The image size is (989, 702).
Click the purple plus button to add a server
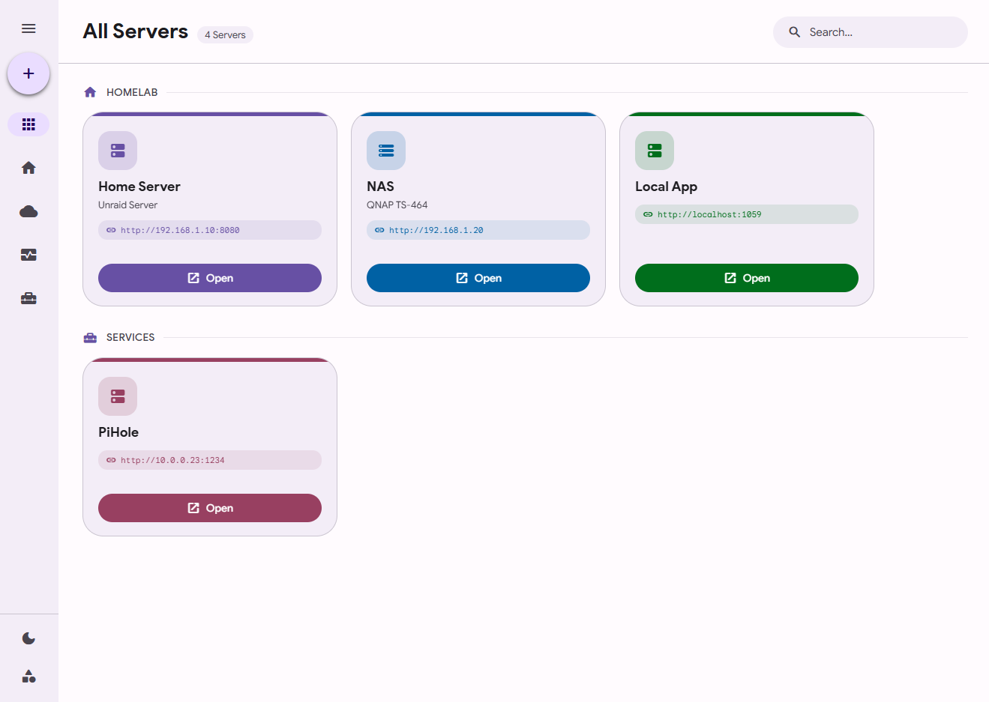28,73
